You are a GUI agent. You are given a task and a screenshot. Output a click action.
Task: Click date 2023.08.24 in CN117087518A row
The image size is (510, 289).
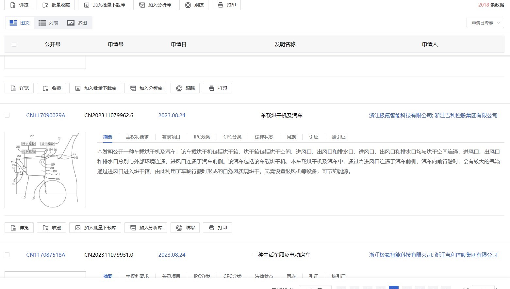(x=172, y=255)
